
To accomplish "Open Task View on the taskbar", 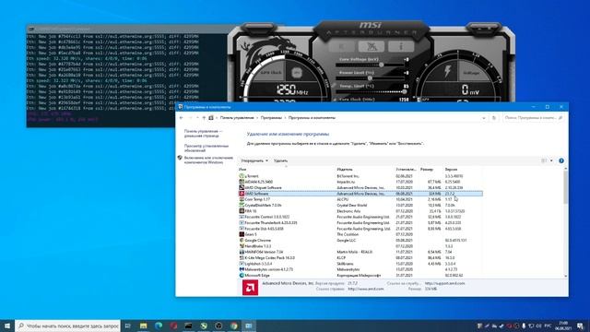I will coord(128,326).
